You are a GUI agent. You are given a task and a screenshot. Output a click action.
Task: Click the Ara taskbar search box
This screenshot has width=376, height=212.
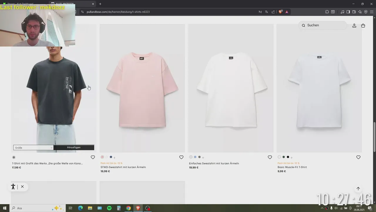point(37,208)
